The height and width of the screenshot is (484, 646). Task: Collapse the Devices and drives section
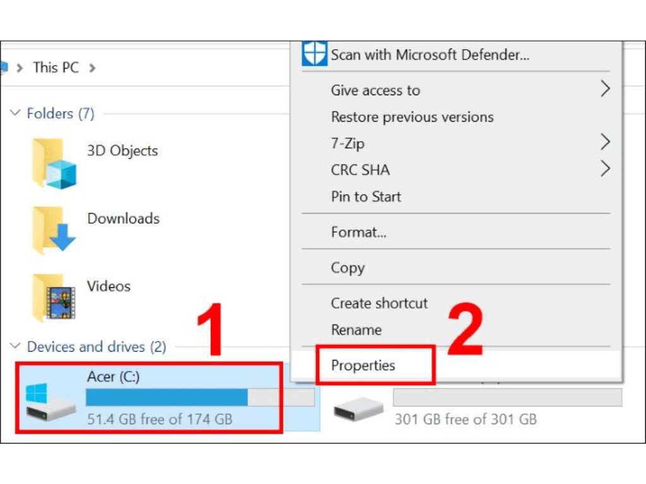pos(15,347)
